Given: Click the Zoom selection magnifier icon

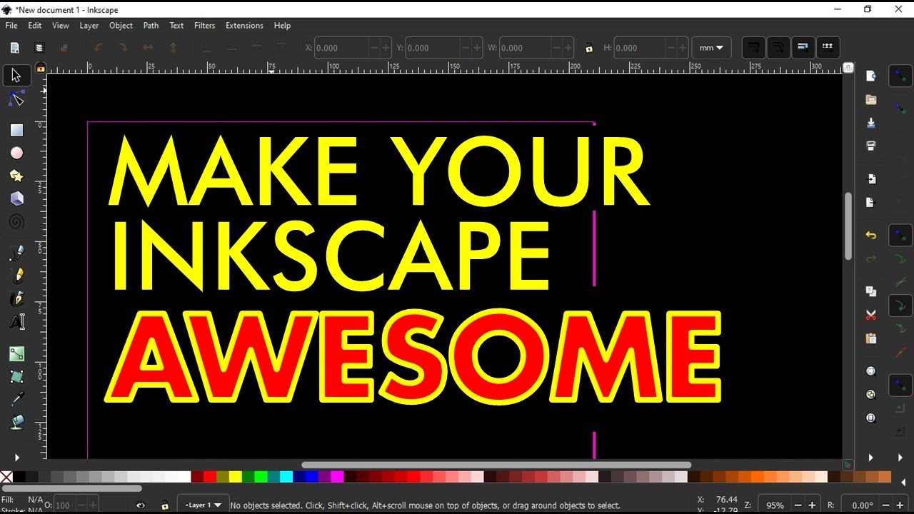Looking at the screenshot, I should [870, 371].
